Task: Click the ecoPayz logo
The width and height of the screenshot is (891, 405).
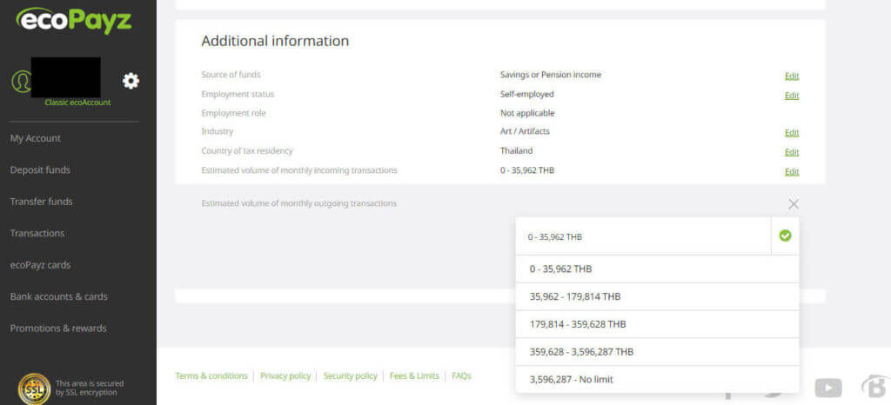Action: tap(74, 20)
